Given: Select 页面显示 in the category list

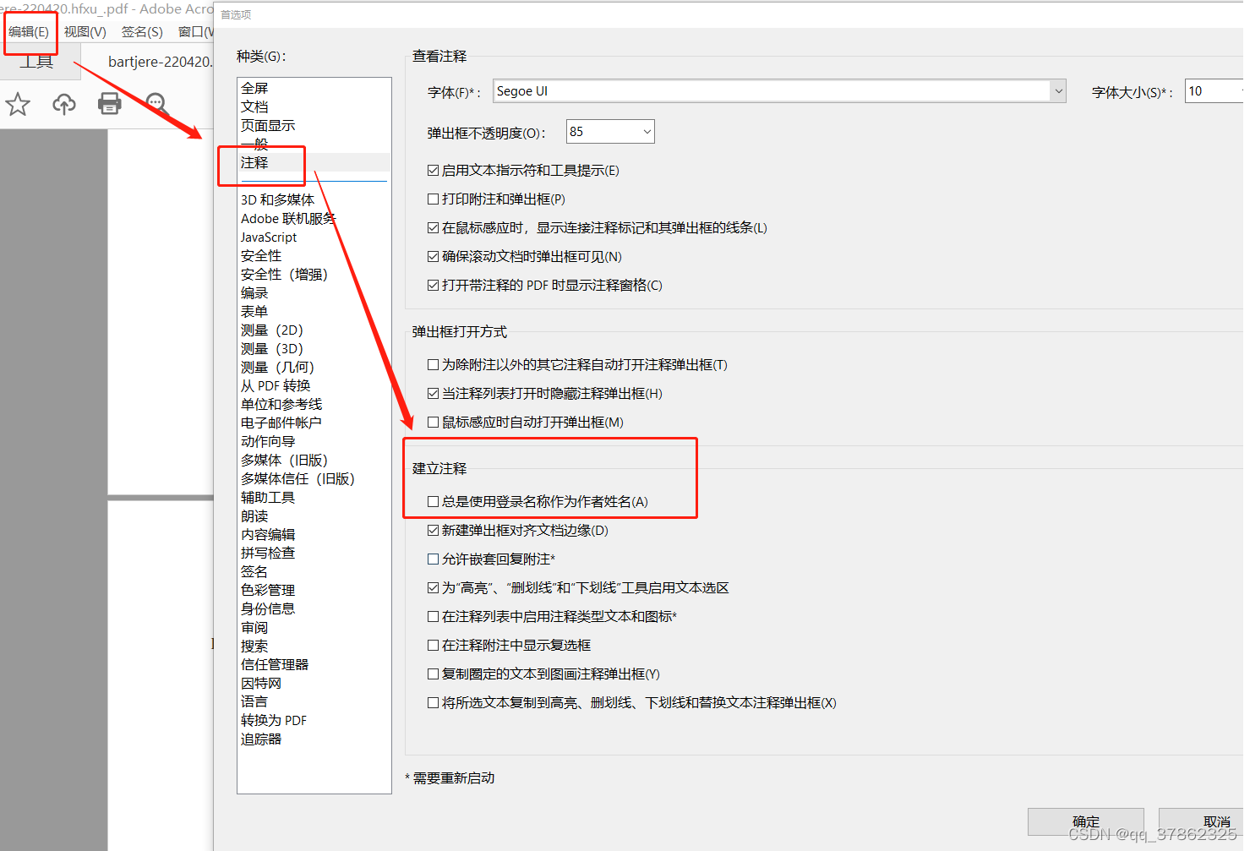Looking at the screenshot, I should (x=268, y=125).
